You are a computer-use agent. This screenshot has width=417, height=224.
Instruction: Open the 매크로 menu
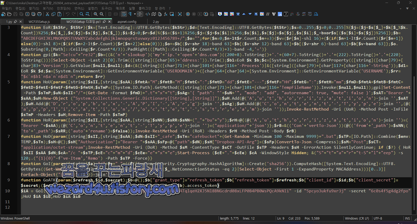point(120,8)
